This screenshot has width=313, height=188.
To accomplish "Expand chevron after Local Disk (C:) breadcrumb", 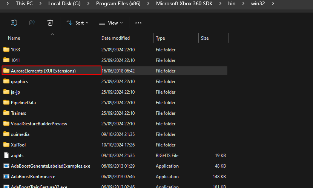I will [x=88, y=4].
